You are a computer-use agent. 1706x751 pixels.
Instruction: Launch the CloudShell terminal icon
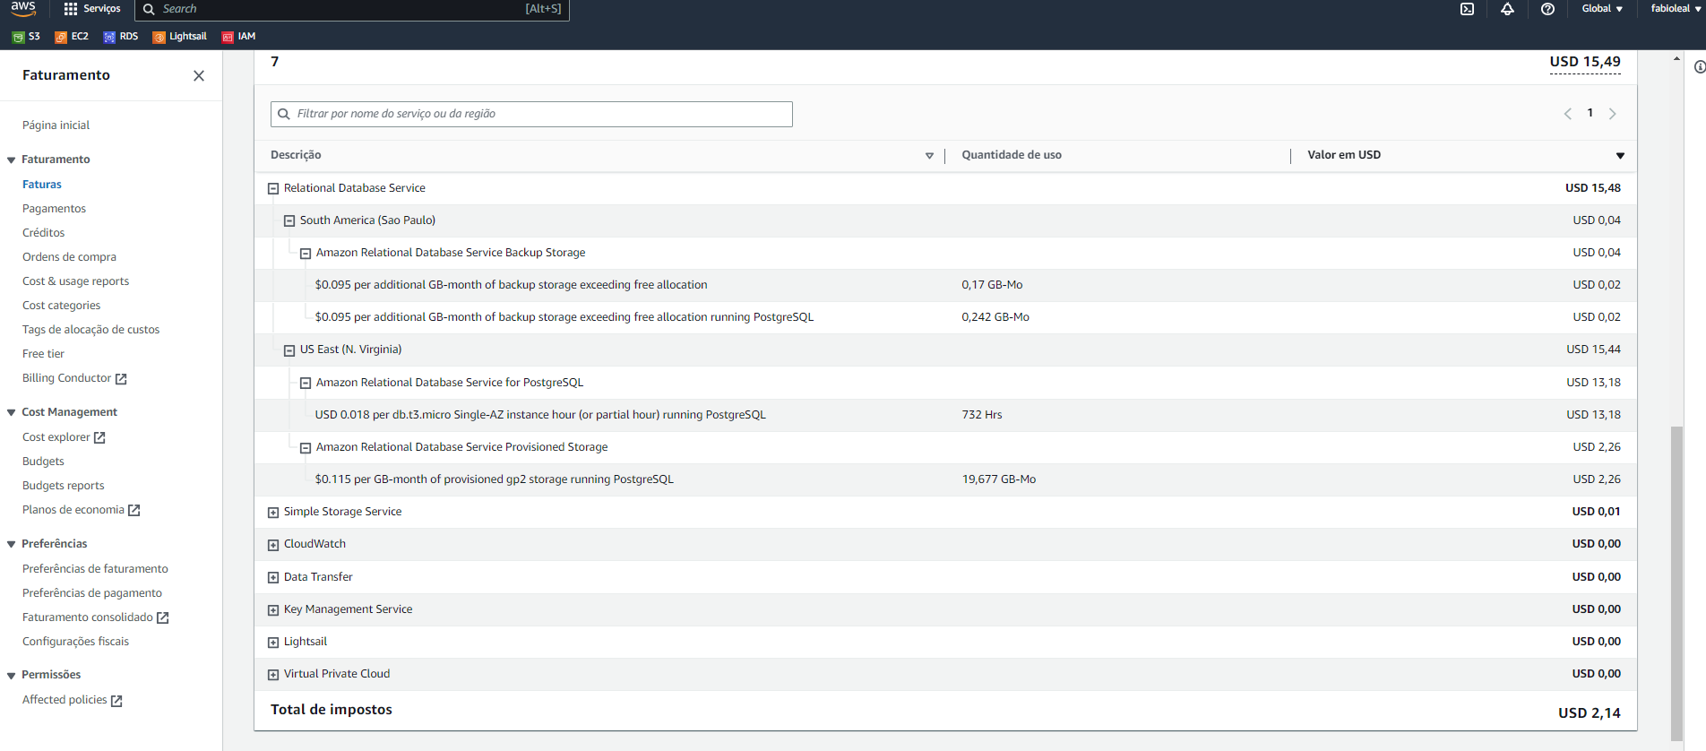[1467, 9]
